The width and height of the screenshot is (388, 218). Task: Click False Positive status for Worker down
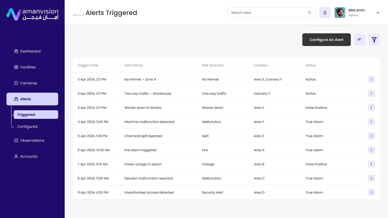316,108
